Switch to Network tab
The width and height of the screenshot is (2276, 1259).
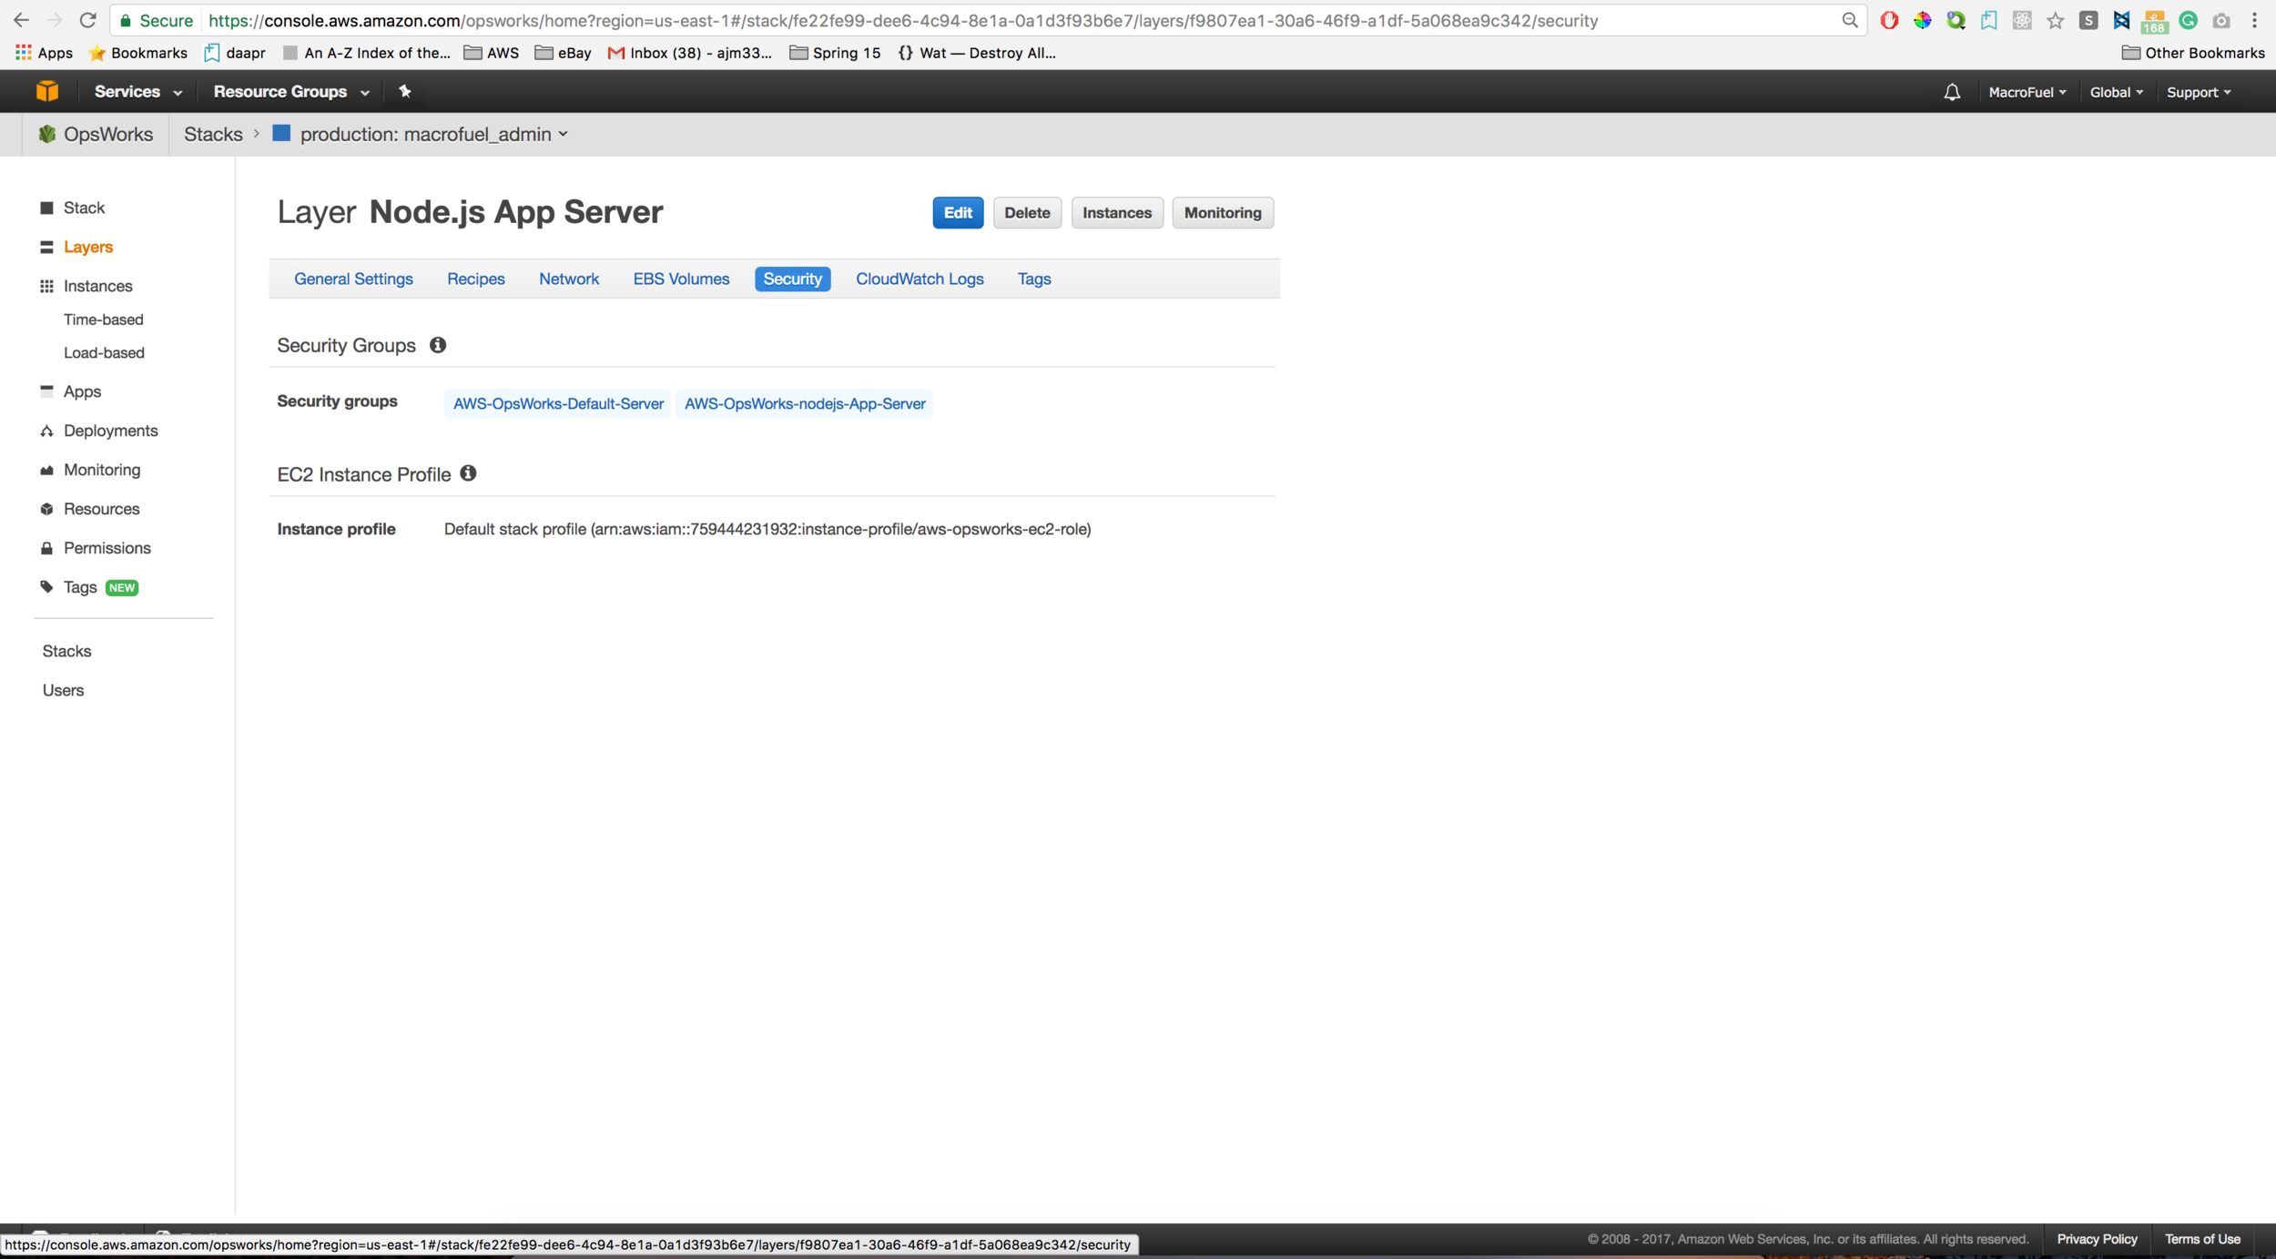click(568, 279)
